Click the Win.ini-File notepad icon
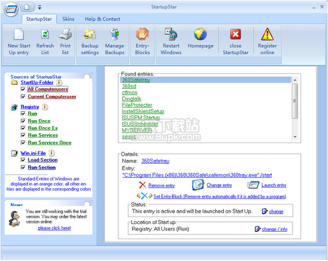The image size is (328, 261). pos(14,153)
